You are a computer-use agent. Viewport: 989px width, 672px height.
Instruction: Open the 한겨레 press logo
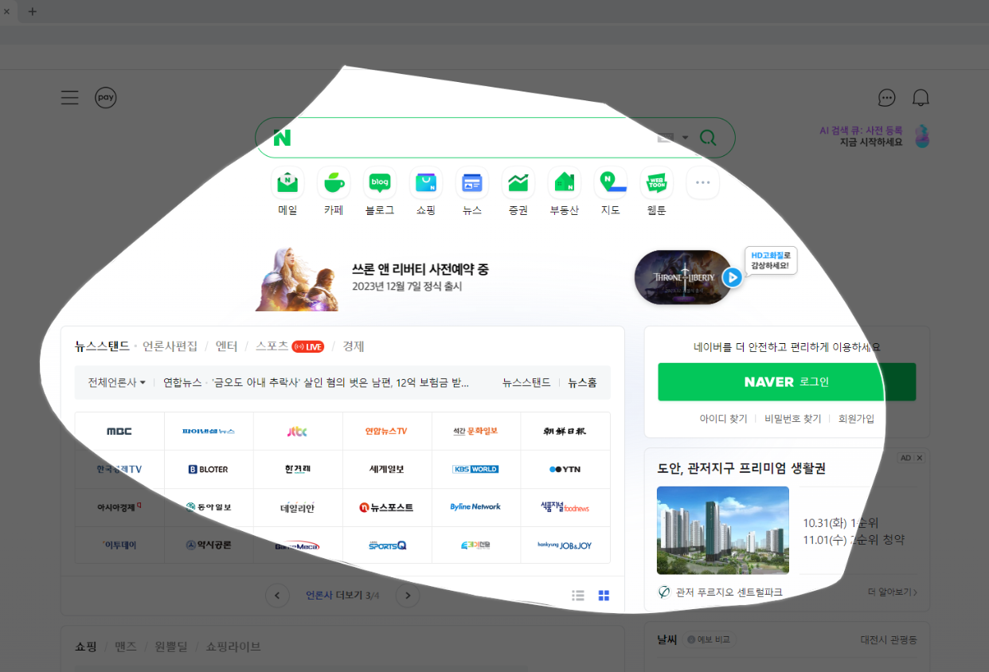pos(298,469)
